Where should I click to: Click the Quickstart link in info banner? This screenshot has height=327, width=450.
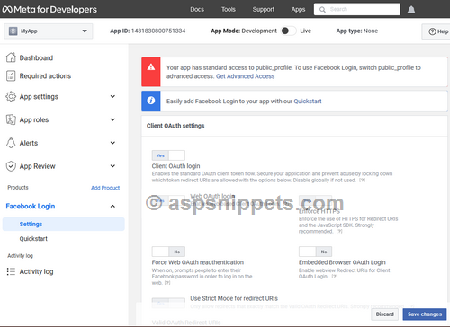tap(308, 102)
